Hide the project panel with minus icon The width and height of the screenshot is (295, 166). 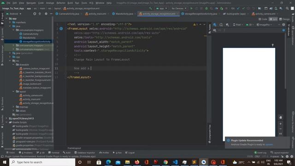[x=51, y=14]
